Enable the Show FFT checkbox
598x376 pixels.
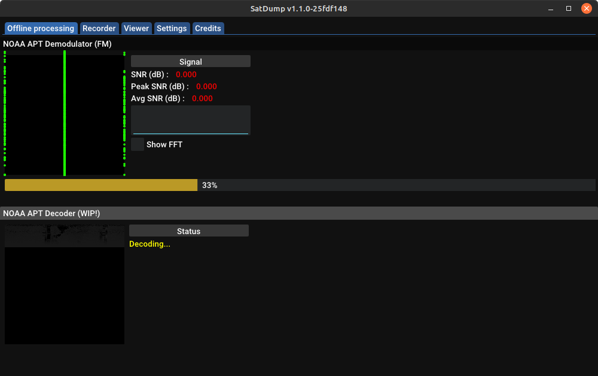coord(137,144)
